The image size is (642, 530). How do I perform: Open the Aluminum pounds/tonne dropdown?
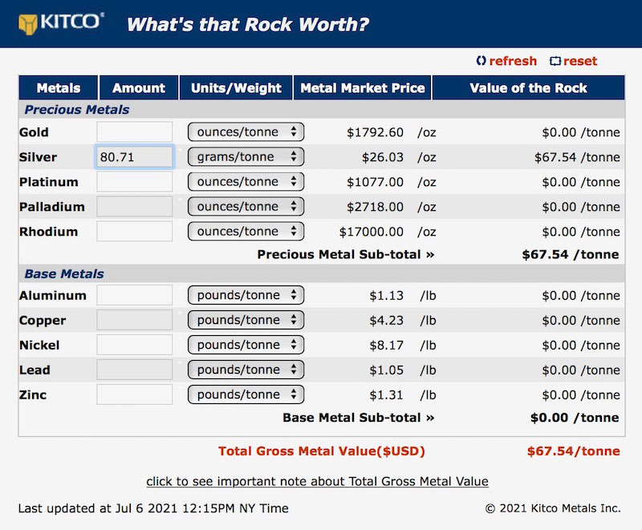246,295
